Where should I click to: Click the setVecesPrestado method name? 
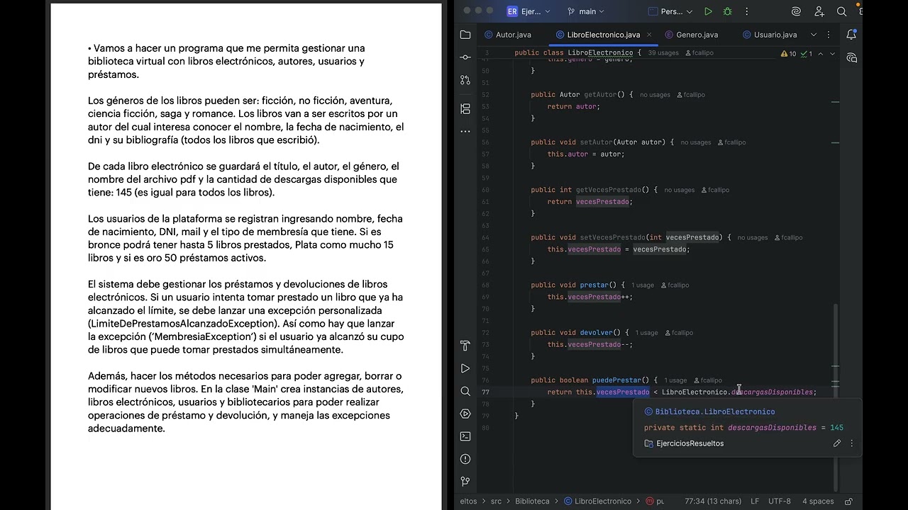[613, 237]
